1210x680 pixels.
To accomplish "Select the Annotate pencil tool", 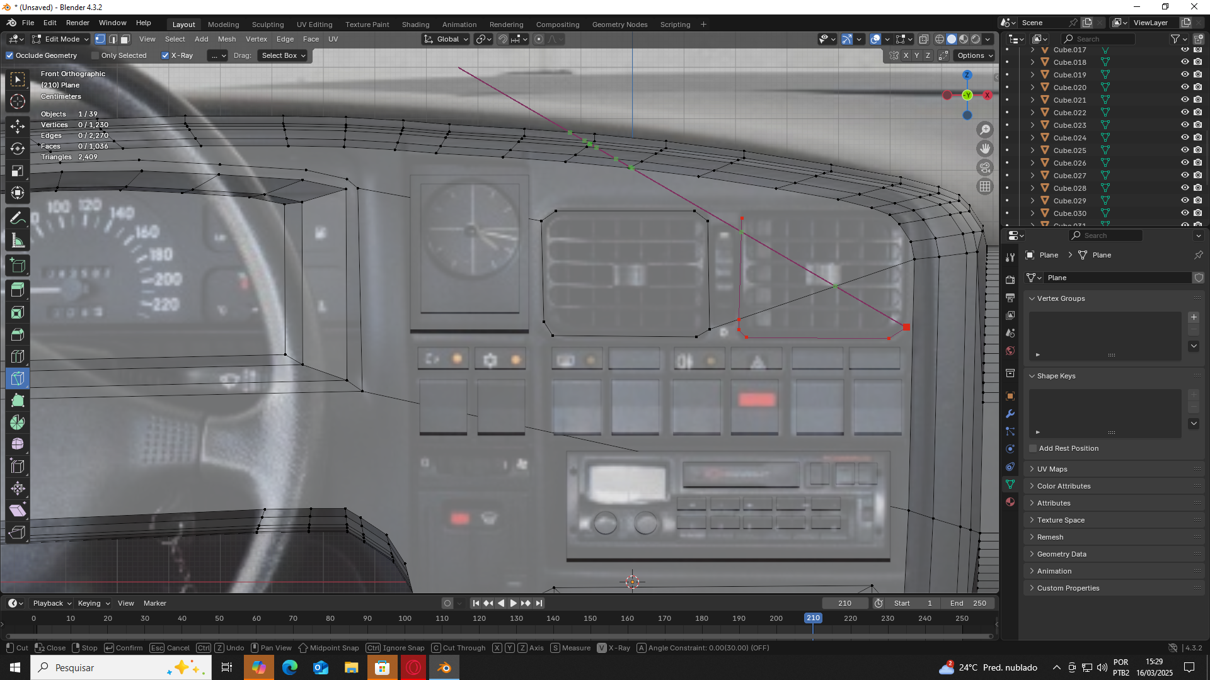I will [18, 218].
